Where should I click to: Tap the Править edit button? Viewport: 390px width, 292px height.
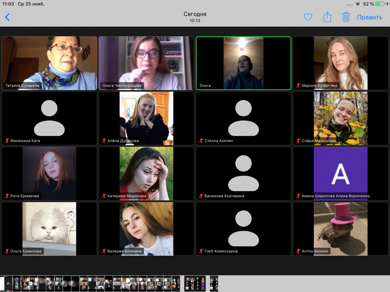point(370,17)
